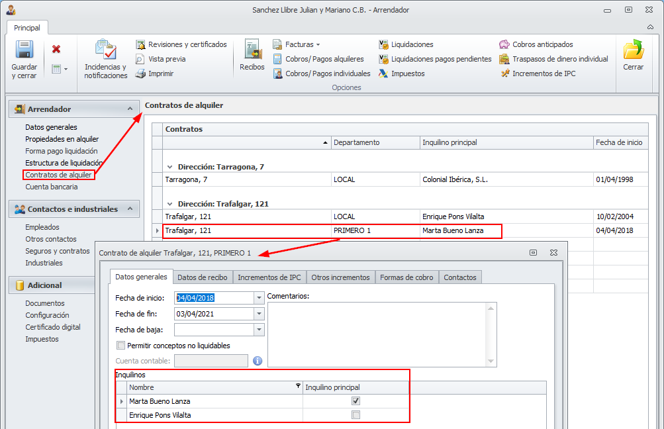Click the Vista previa icon
This screenshot has width=664, height=429.
point(140,59)
